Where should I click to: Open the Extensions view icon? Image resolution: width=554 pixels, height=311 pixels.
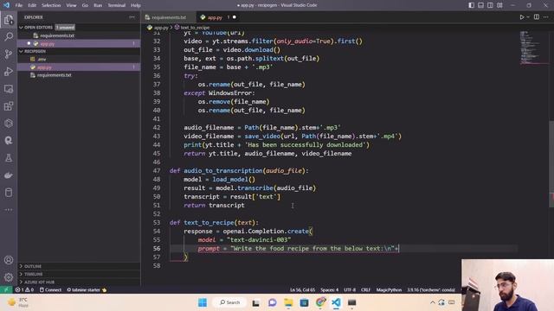[x=9, y=105]
